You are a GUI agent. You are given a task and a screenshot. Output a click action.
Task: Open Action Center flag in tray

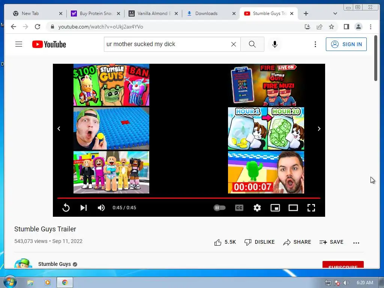pyautogui.click(x=337, y=283)
